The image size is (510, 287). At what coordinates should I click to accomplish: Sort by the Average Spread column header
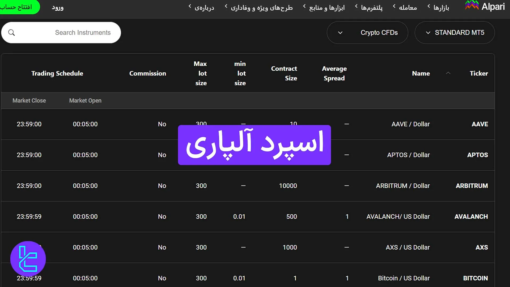point(334,73)
